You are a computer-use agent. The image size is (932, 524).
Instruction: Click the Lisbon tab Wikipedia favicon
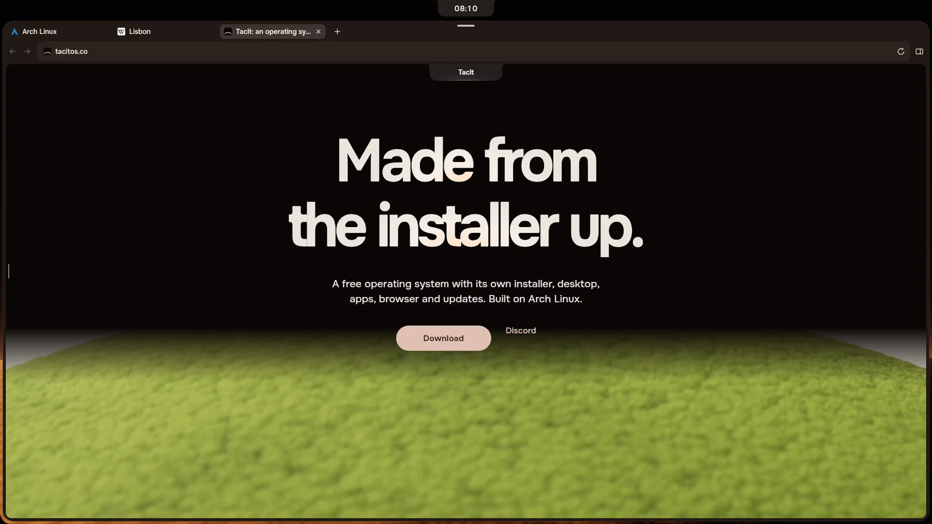click(121, 31)
